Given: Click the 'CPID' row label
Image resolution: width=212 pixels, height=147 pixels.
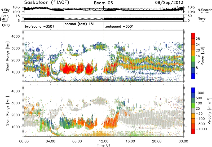Looking at the screenshot, I should [x=6, y=25].
